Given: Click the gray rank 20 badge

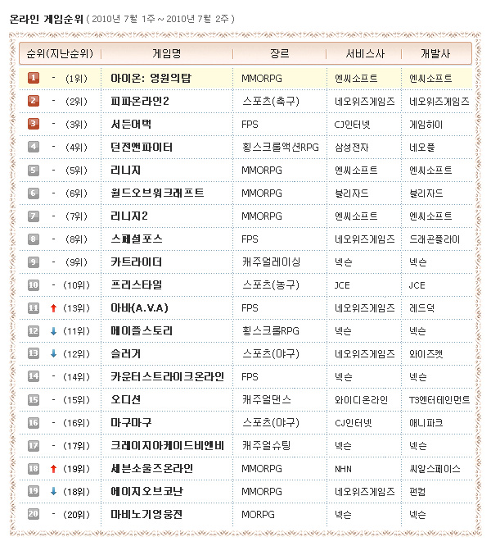Looking at the screenshot, I should (x=34, y=514).
